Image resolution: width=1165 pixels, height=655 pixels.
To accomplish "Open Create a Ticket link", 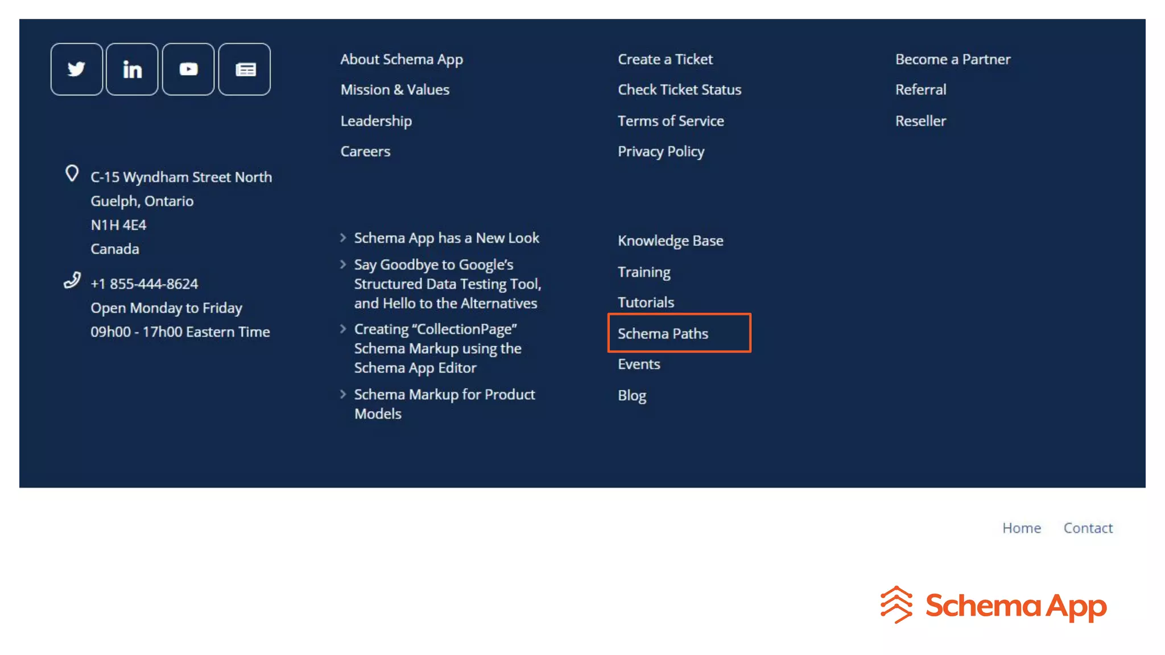I will [665, 59].
